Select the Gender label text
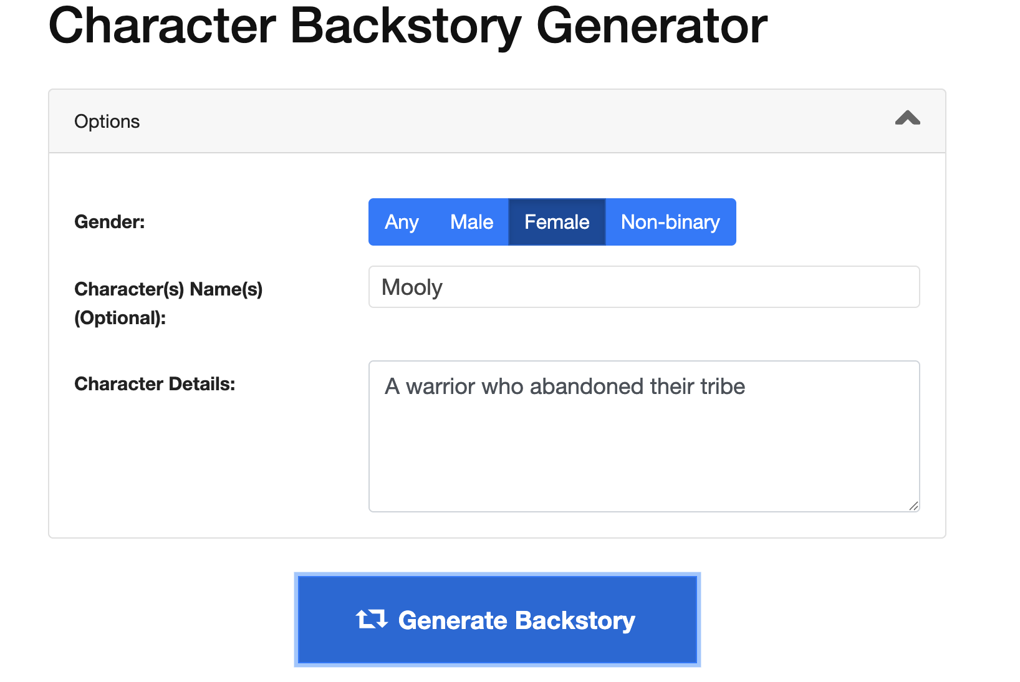Image resolution: width=1020 pixels, height=682 pixels. click(x=109, y=221)
